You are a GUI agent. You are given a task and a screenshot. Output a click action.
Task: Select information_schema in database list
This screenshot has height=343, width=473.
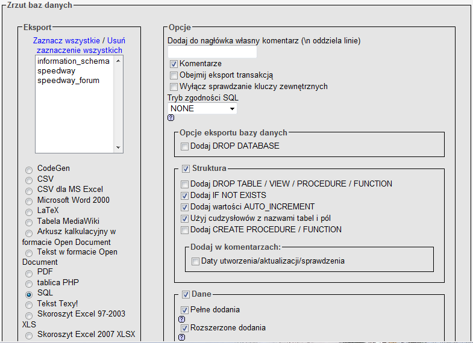point(73,61)
